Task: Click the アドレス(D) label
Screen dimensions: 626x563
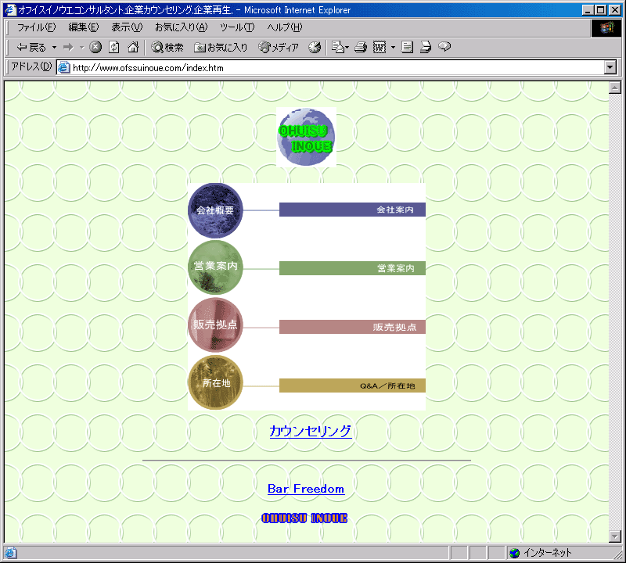Action: (31, 66)
